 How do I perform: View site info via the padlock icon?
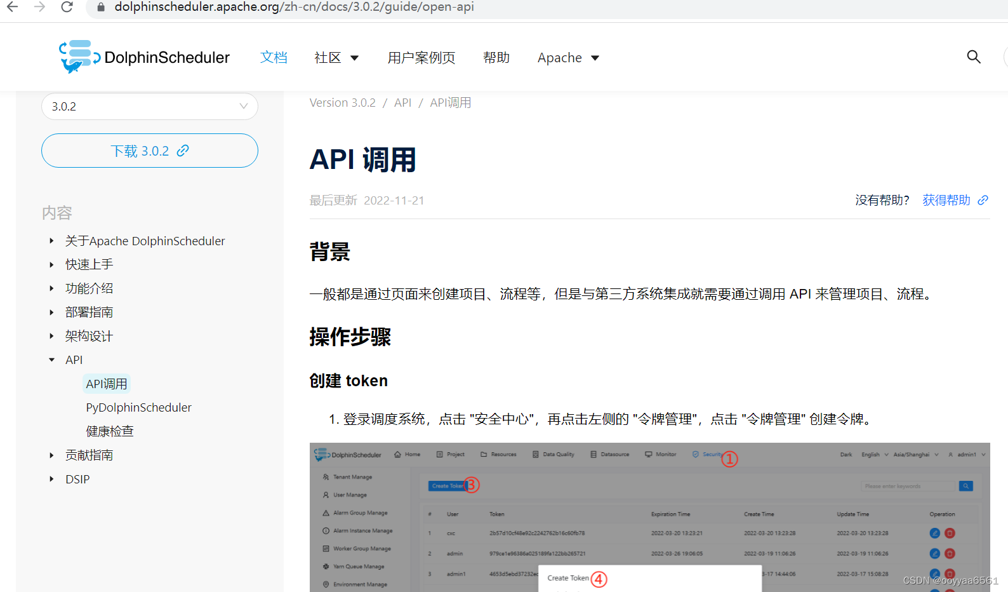point(100,7)
